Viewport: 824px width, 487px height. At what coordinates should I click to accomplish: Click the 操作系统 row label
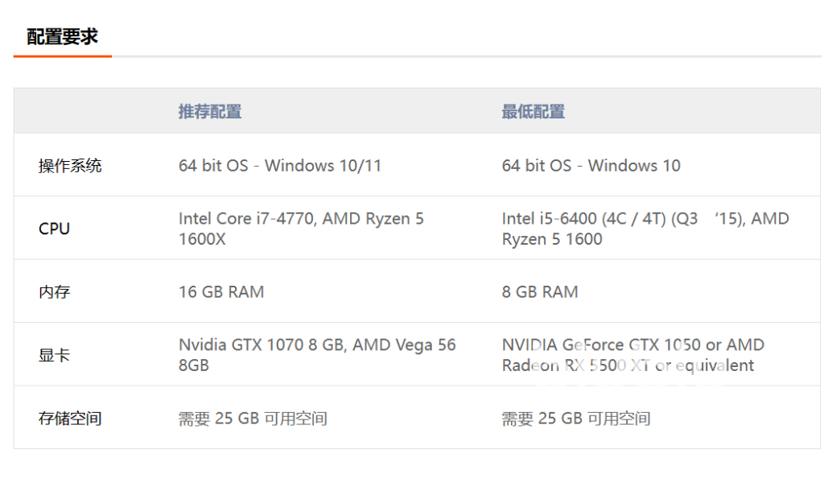[x=70, y=166]
